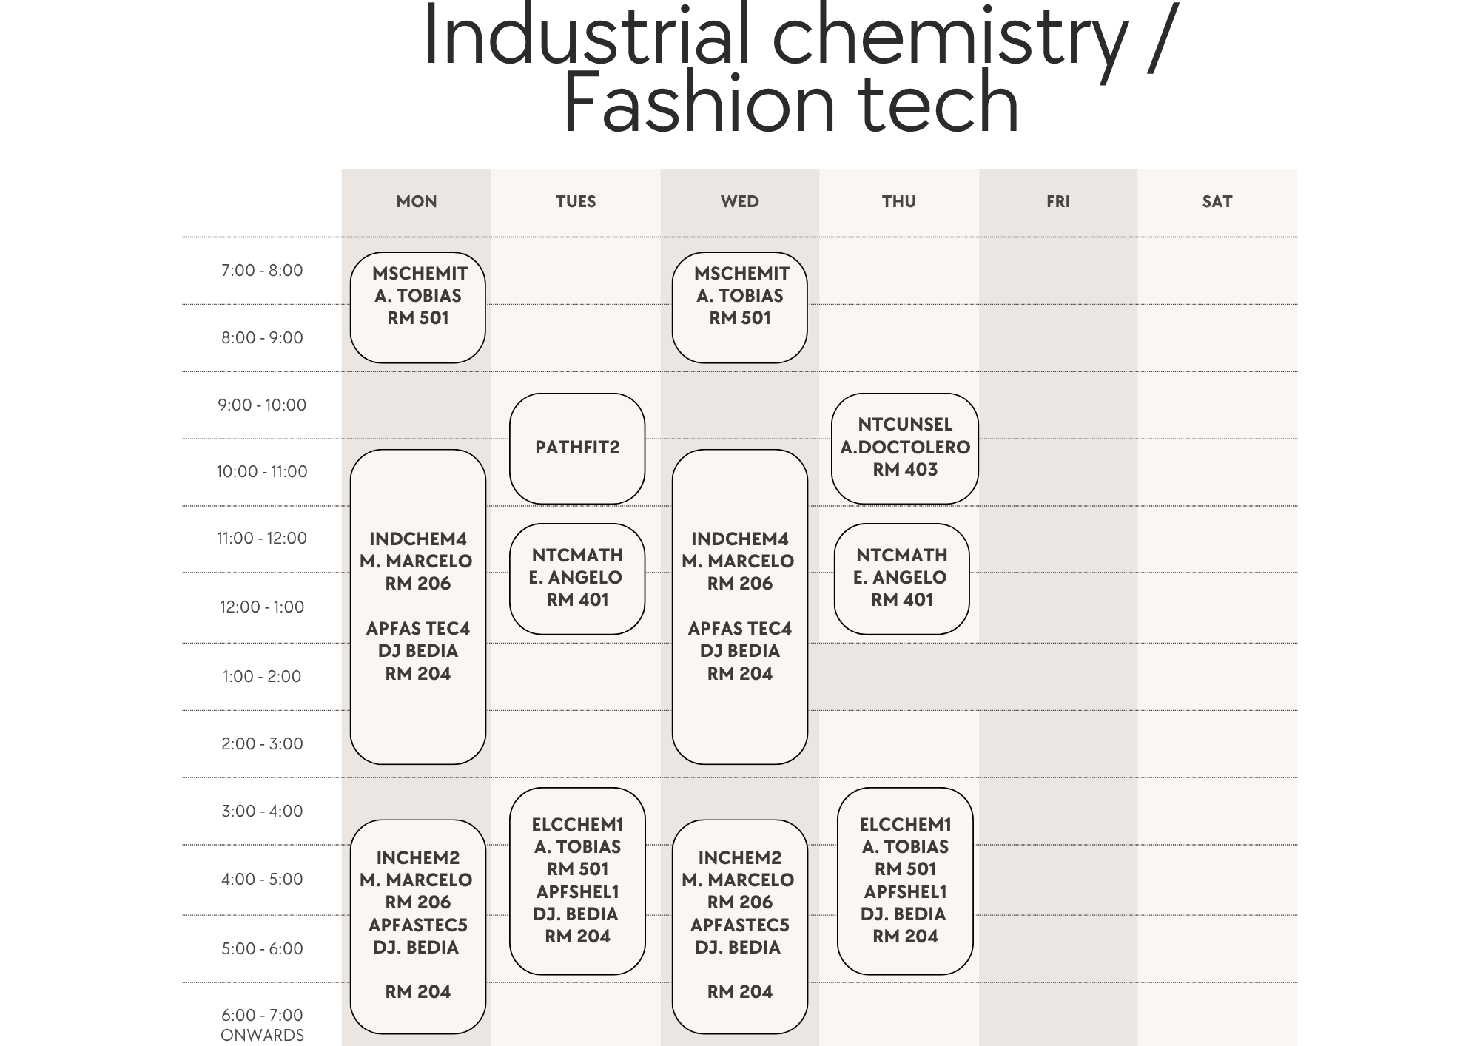Screen dimensions: 1480x1046
Task: Click the 7:00 - 8:00 time label
Action: pyautogui.click(x=262, y=271)
